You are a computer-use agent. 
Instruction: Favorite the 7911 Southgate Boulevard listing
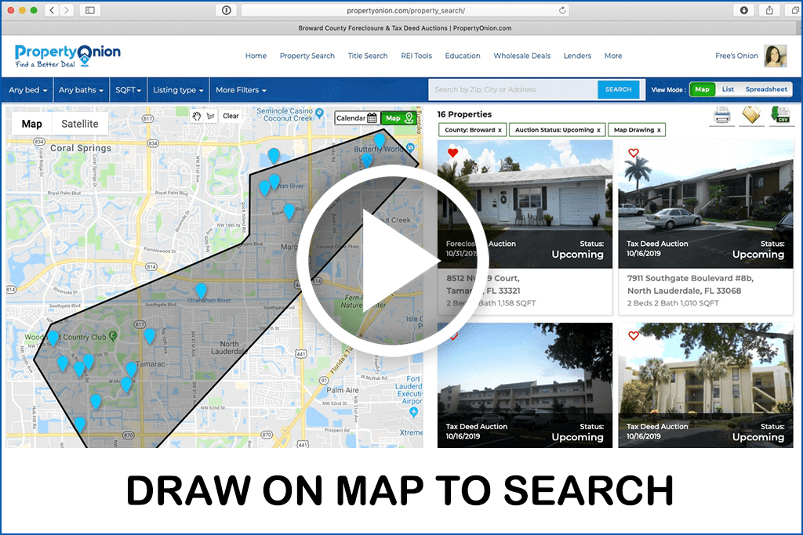634,153
